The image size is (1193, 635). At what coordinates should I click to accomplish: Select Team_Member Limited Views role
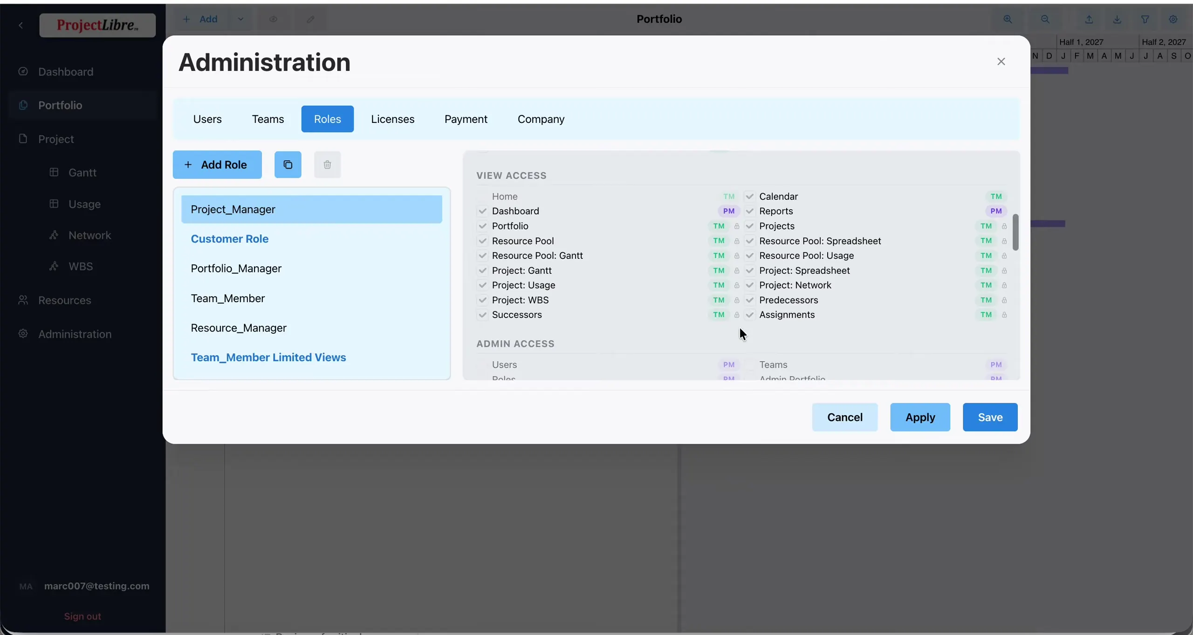pyautogui.click(x=312, y=358)
